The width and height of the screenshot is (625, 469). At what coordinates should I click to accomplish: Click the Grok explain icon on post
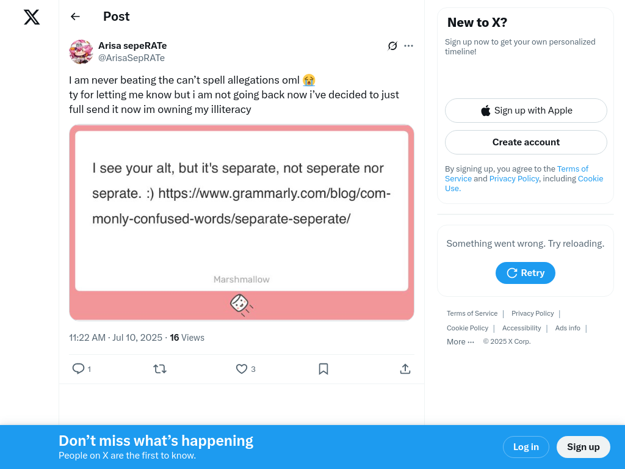pos(392,46)
